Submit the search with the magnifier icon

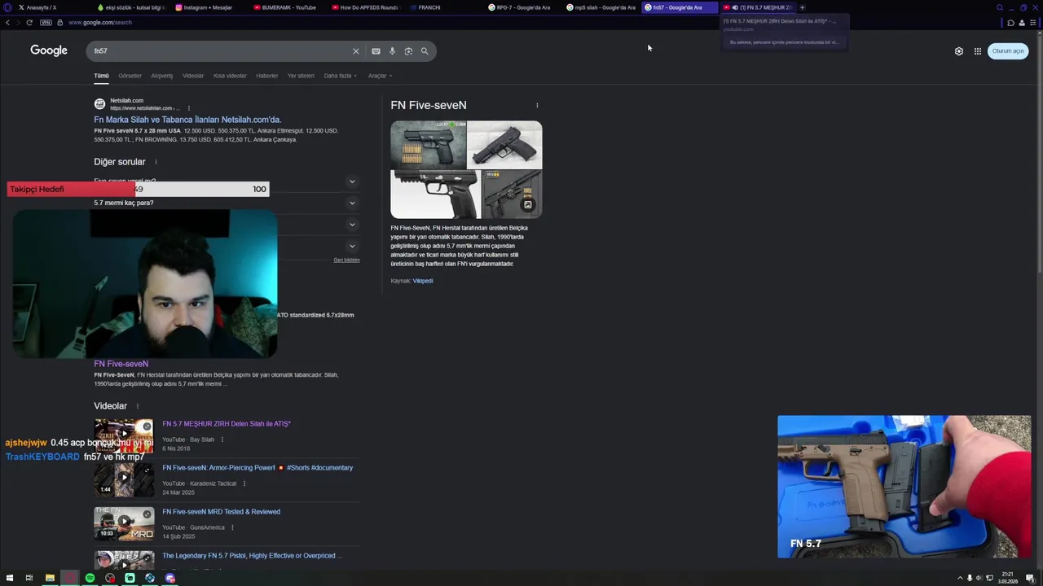pyautogui.click(x=425, y=51)
